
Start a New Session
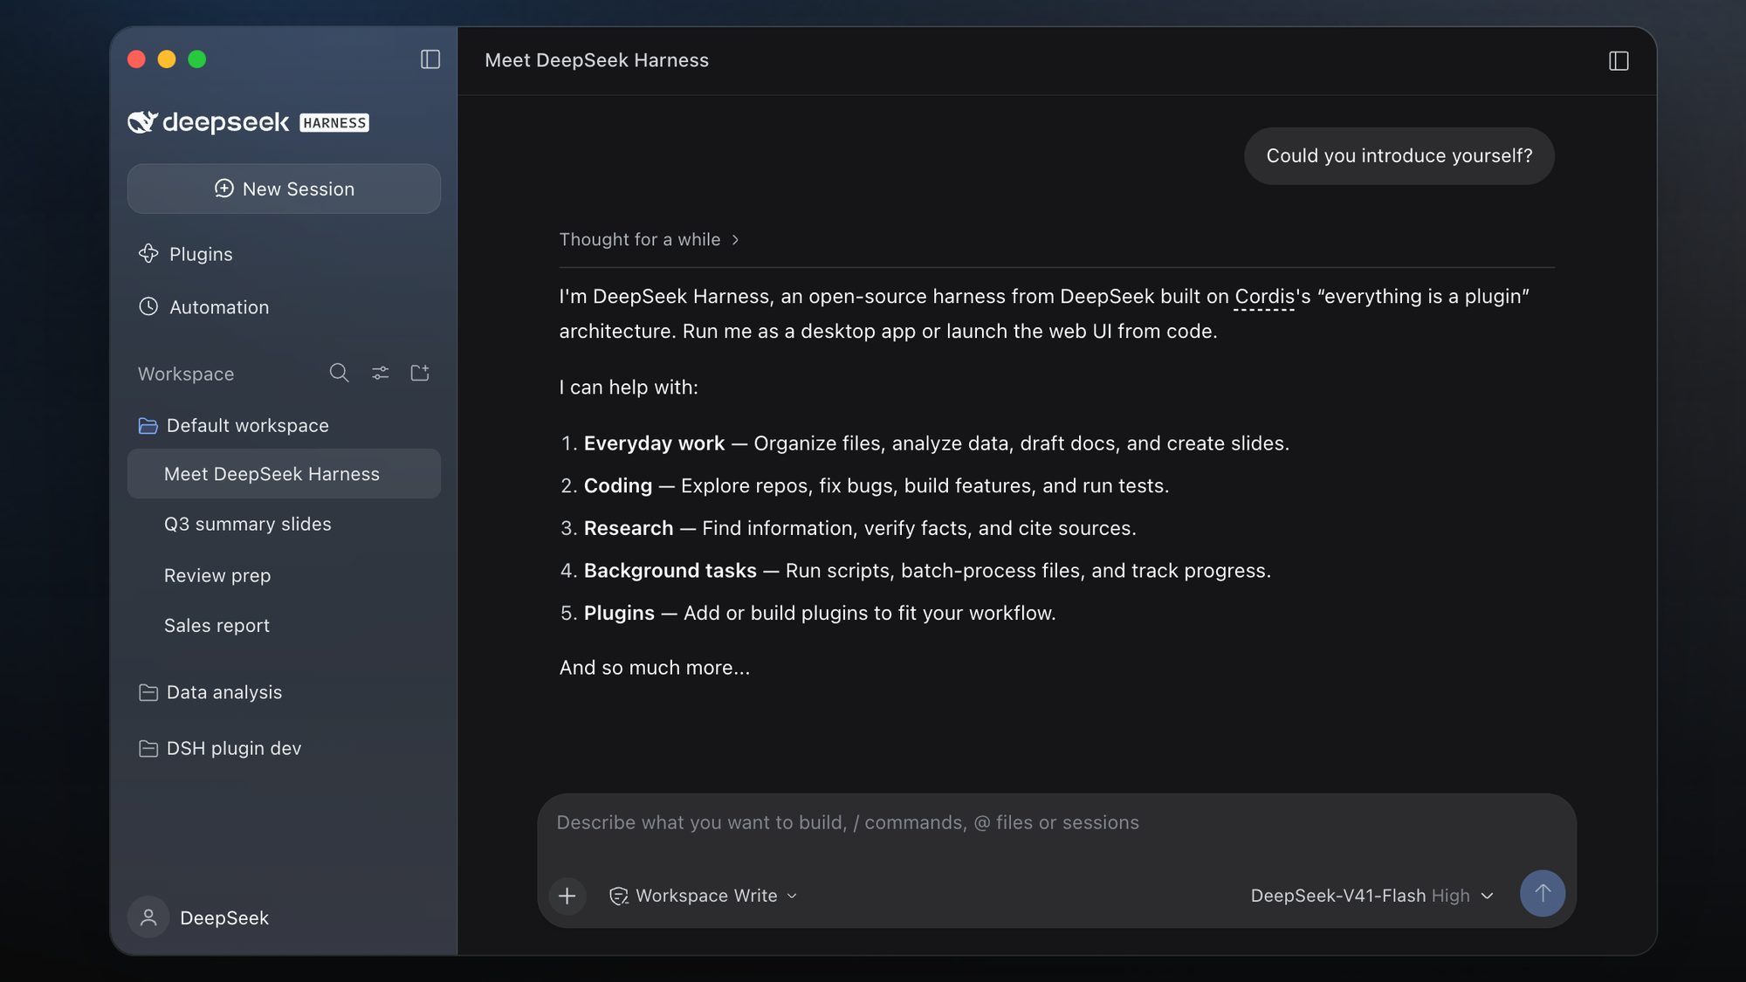[284, 189]
